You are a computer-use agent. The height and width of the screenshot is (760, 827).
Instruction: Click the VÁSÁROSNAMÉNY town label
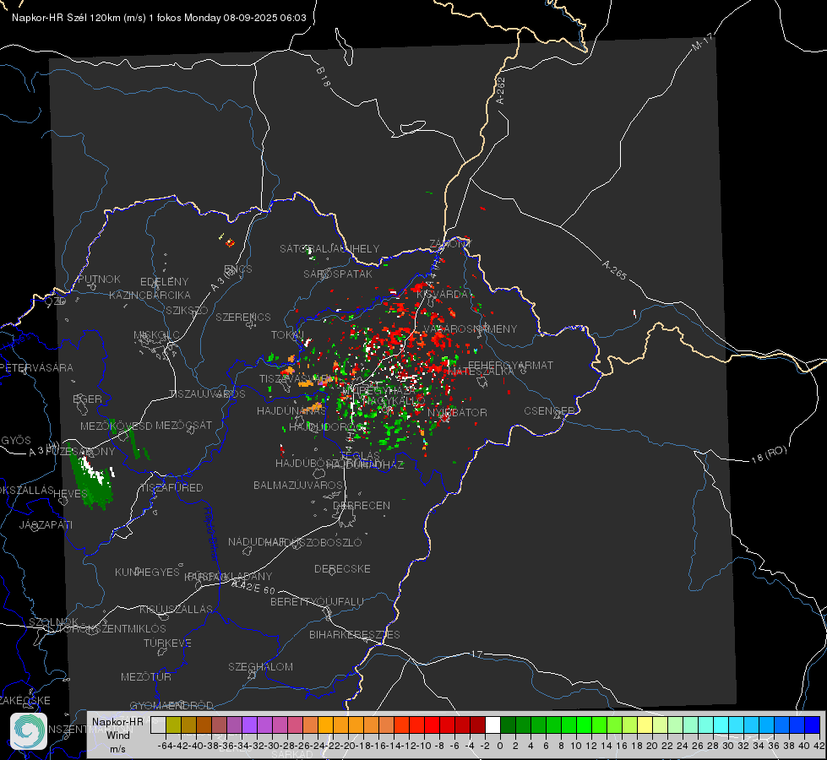471,328
